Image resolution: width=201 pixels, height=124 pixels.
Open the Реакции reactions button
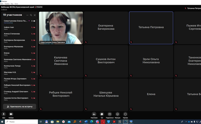point(118,114)
